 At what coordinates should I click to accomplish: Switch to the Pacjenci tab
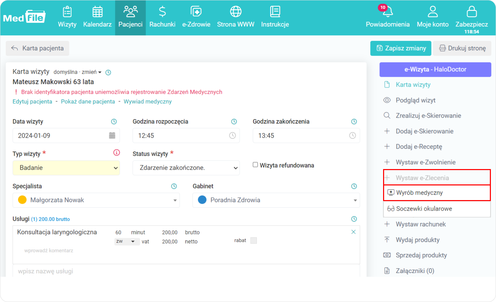[x=130, y=17]
